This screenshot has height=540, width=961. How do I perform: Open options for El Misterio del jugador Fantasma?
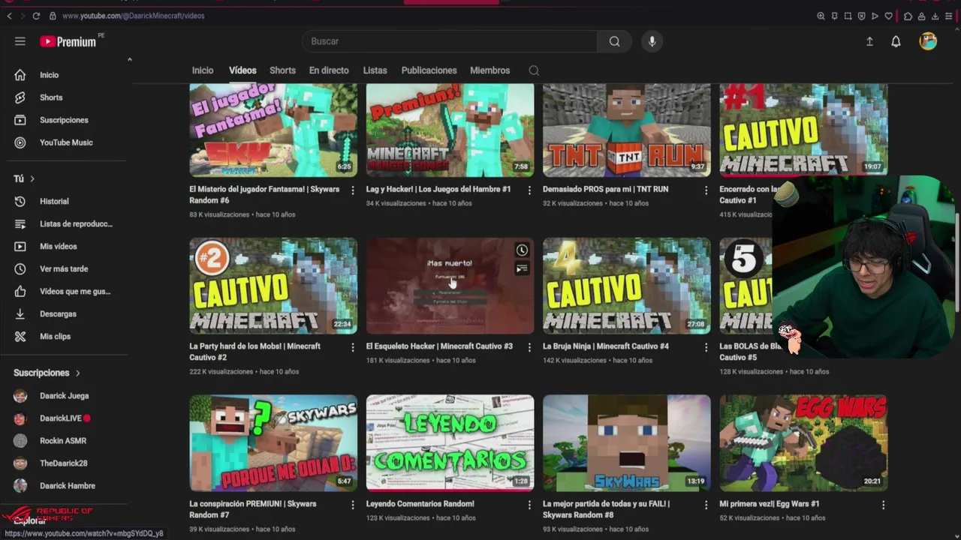pyautogui.click(x=353, y=190)
